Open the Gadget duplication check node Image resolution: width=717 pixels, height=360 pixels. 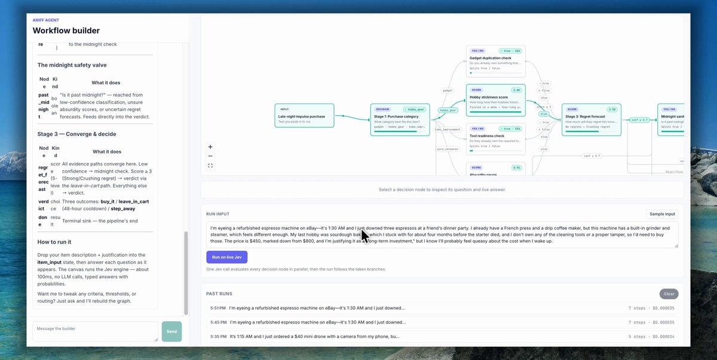[x=495, y=60]
